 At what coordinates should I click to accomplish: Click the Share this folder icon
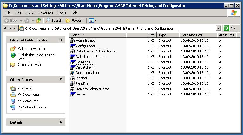[x=13, y=64]
